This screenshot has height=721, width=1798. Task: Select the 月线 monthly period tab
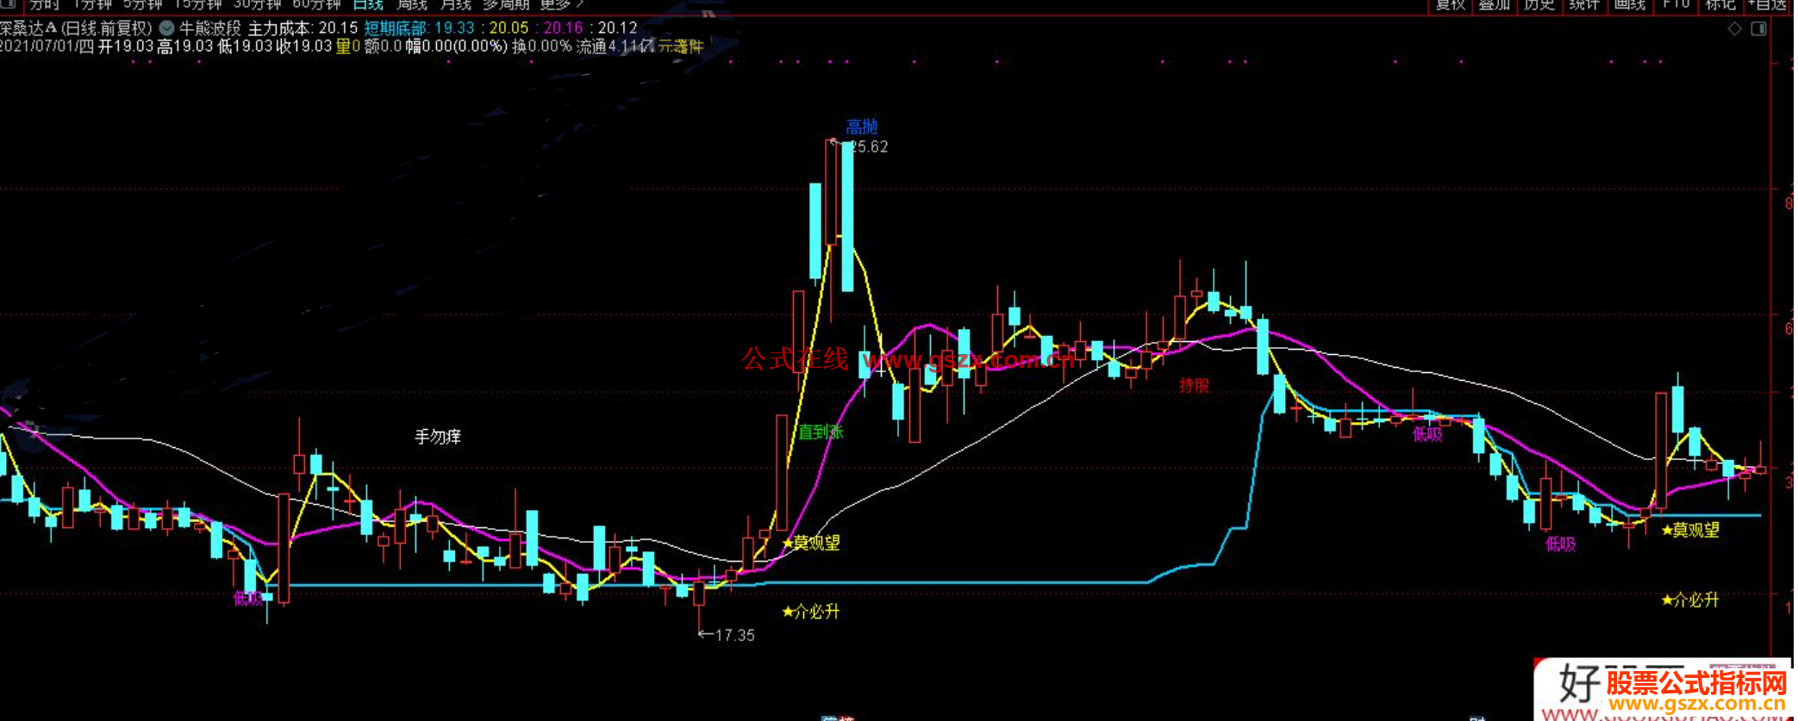click(x=456, y=4)
